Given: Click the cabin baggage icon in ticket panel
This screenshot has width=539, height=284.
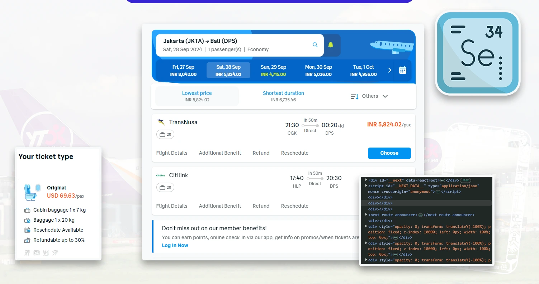Looking at the screenshot, I should coord(28,210).
